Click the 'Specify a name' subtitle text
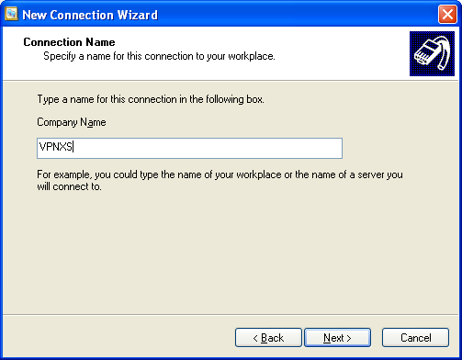 click(159, 56)
